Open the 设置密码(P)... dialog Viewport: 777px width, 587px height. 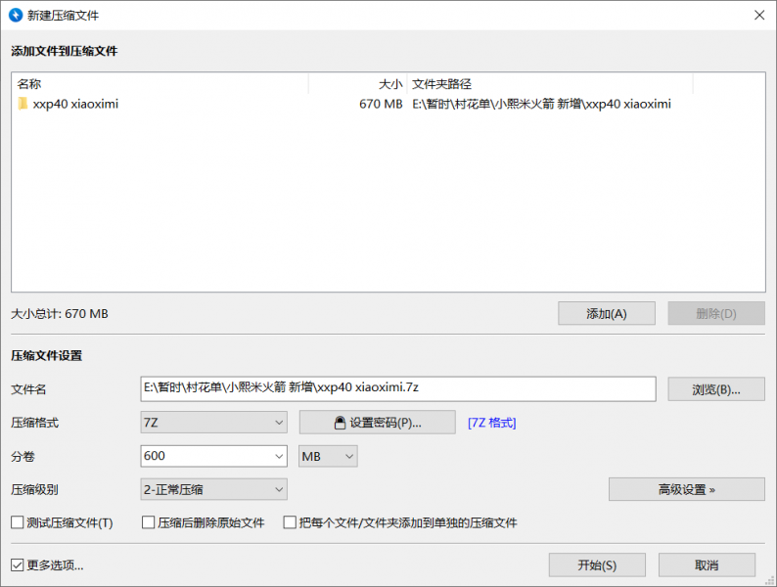[377, 423]
